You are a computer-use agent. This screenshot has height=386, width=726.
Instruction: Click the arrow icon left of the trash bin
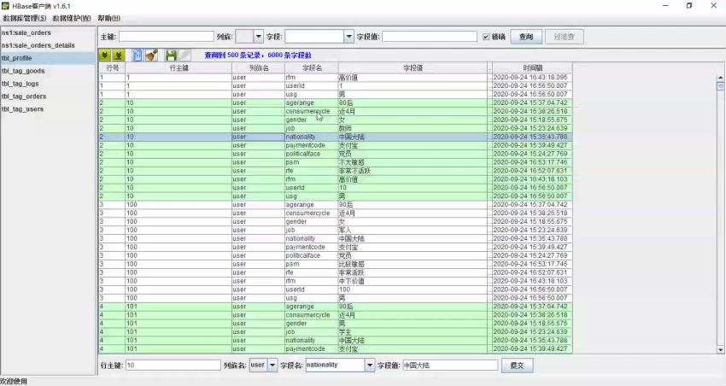click(x=119, y=55)
